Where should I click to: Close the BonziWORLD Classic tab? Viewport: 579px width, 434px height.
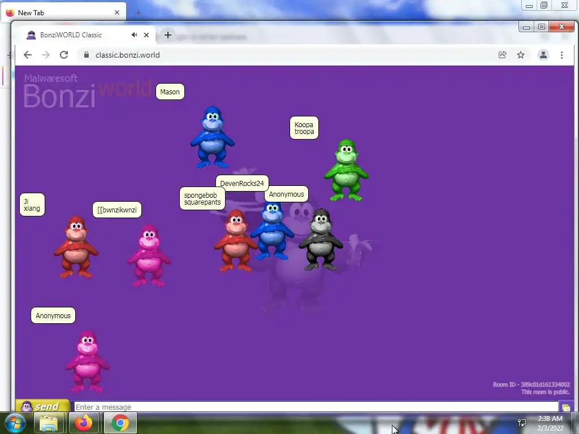pyautogui.click(x=146, y=34)
